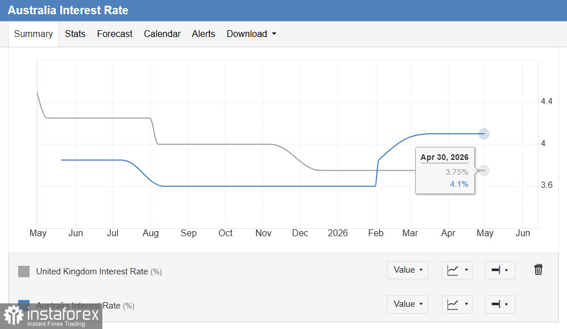Screen dimensions: 567x329
Task: Click the 3.6 y-axis label
Action: (x=547, y=185)
